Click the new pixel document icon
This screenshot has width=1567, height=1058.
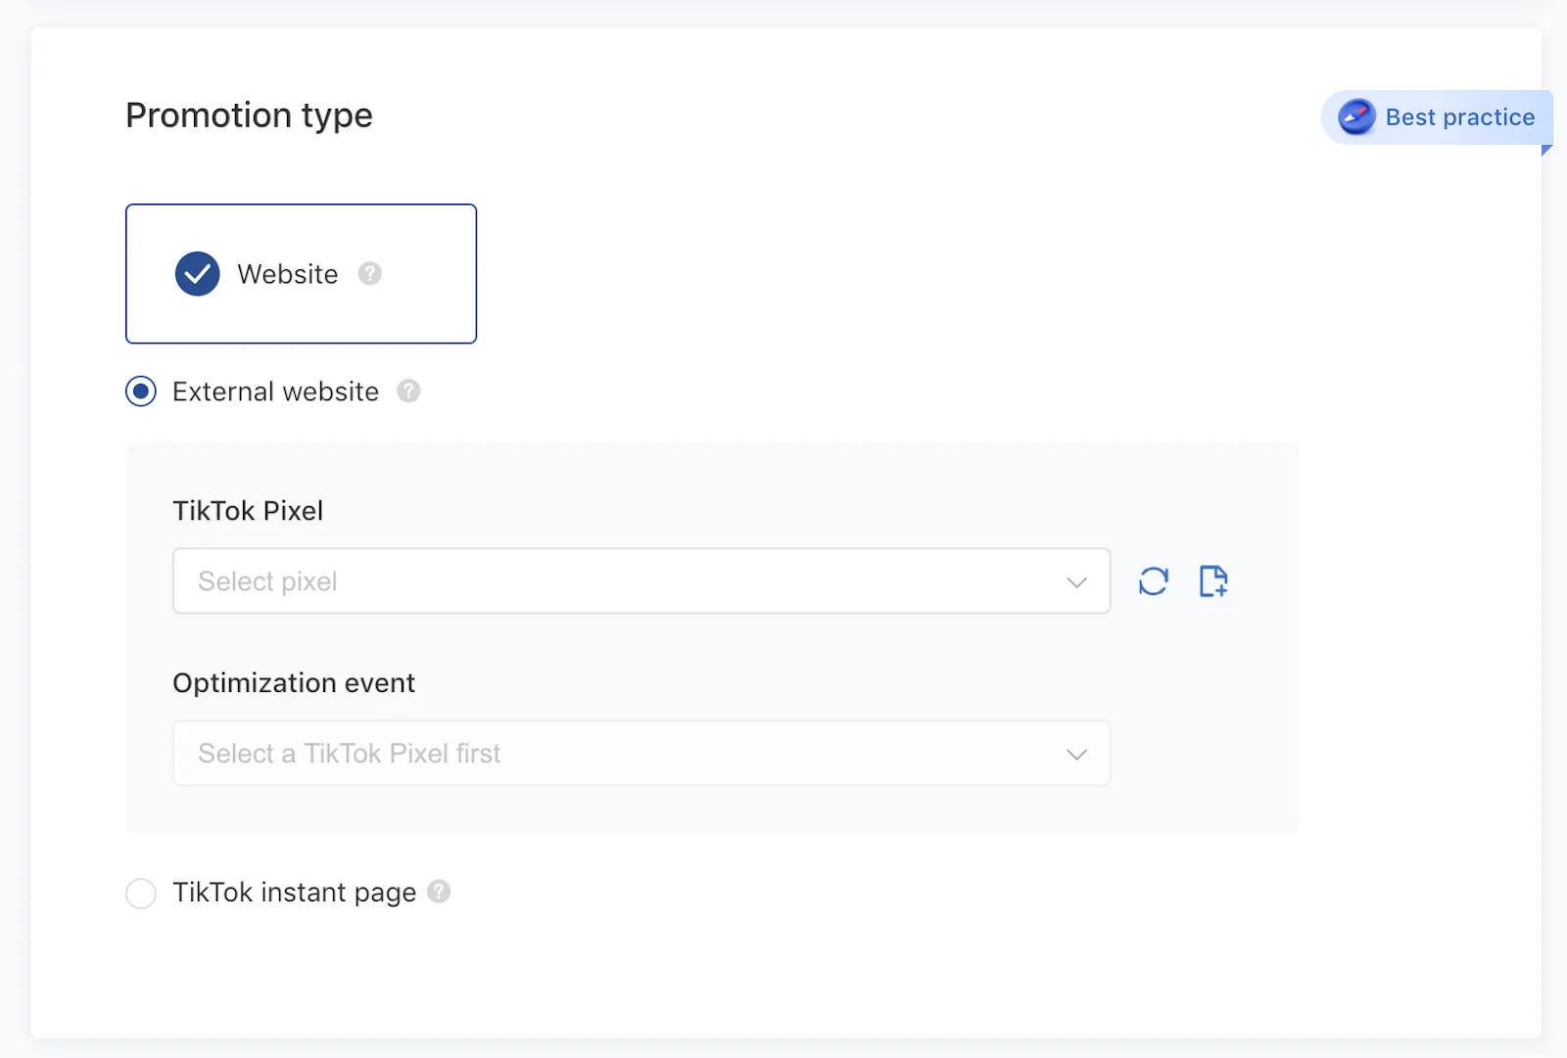[x=1213, y=580]
